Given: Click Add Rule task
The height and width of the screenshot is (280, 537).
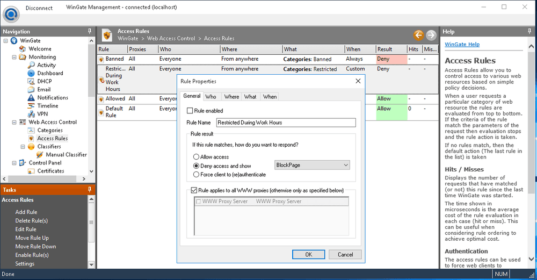Looking at the screenshot, I should 26,212.
